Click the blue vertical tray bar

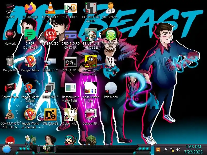point(152,150)
